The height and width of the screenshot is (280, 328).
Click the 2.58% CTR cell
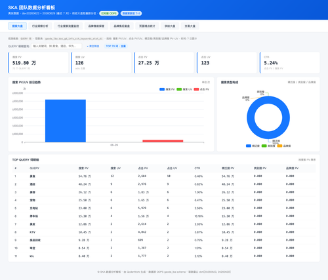coord(199,209)
